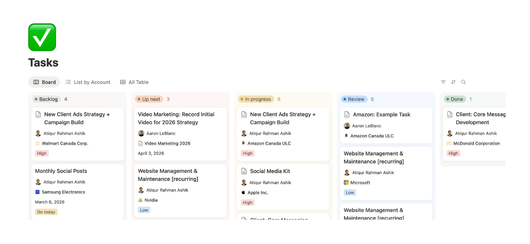Click the Low tag on Nvidia card
Viewport: 530px width, 244px height.
[x=144, y=210]
